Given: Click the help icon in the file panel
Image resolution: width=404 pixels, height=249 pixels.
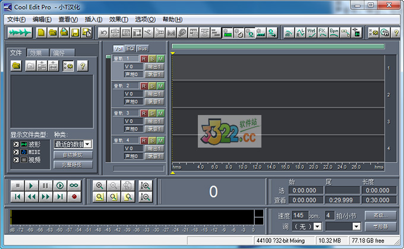Looking at the screenshot, I should 83,66.
